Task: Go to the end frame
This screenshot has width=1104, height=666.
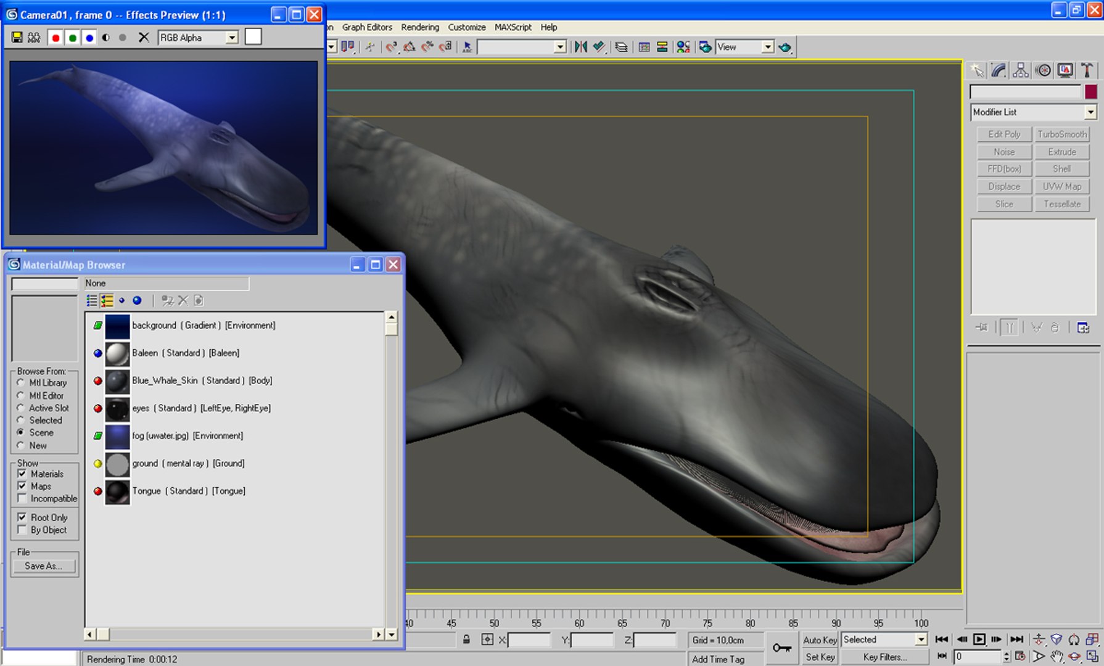Action: click(x=1016, y=639)
